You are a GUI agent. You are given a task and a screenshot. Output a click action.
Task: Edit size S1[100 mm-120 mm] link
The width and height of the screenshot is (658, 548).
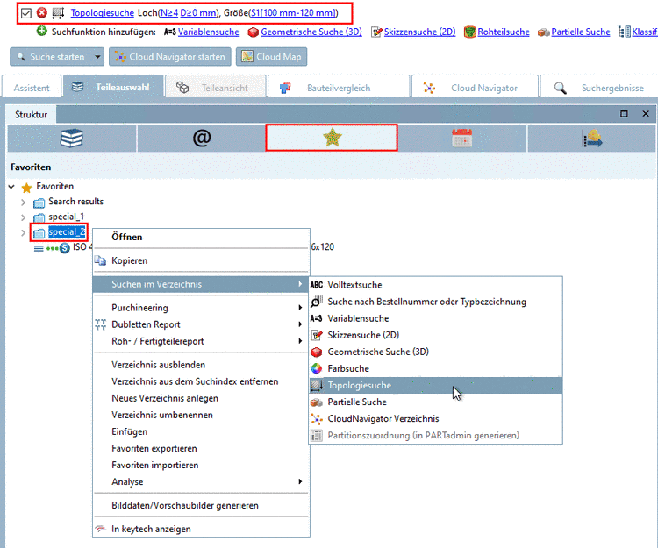[x=293, y=13]
